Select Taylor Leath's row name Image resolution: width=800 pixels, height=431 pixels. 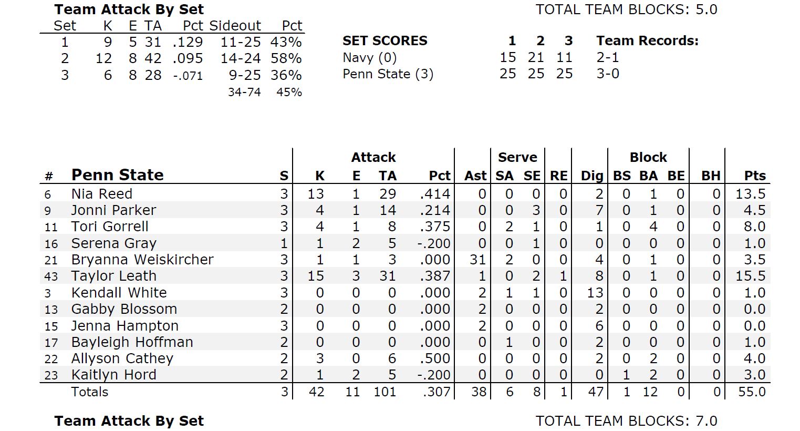click(114, 276)
